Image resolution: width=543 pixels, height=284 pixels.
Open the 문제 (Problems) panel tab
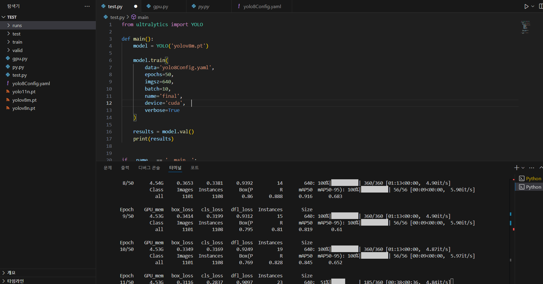[108, 168]
